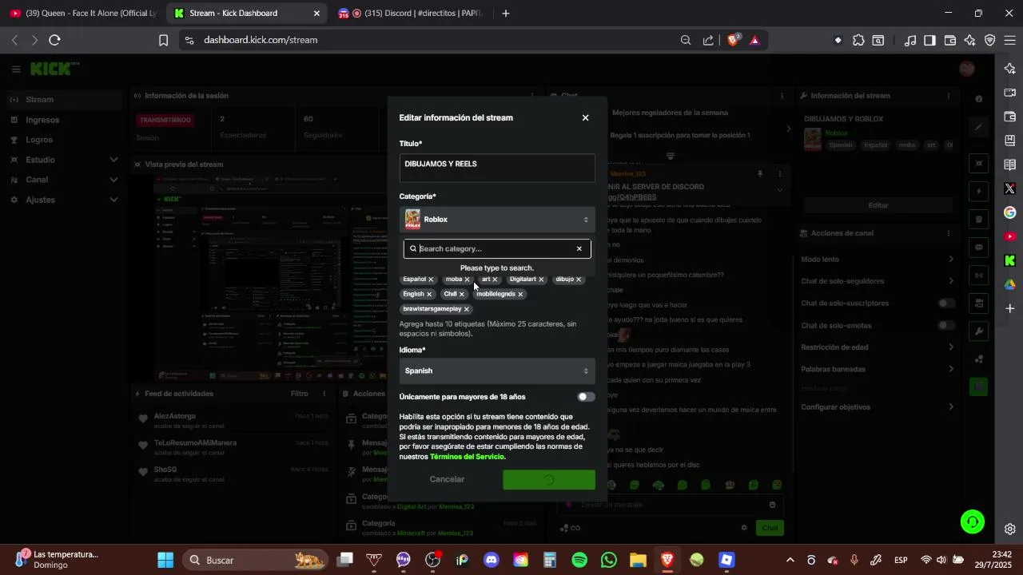
Task: Click the user avatar in top right
Action: point(967,69)
